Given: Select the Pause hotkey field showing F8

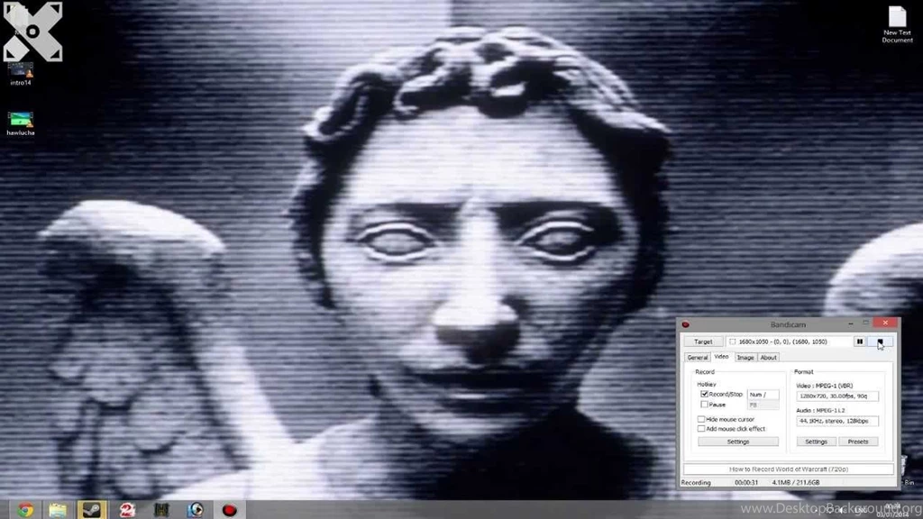Looking at the screenshot, I should pyautogui.click(x=764, y=405).
